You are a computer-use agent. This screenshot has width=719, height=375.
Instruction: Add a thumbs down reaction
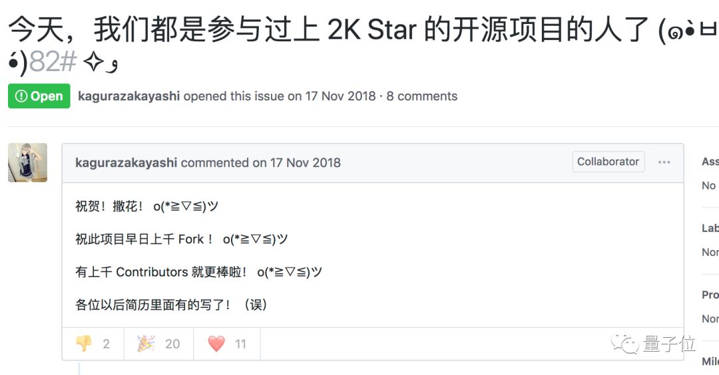click(93, 344)
